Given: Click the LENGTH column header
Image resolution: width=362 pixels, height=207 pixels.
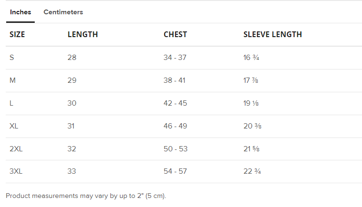Looking at the screenshot, I should click(x=83, y=34).
